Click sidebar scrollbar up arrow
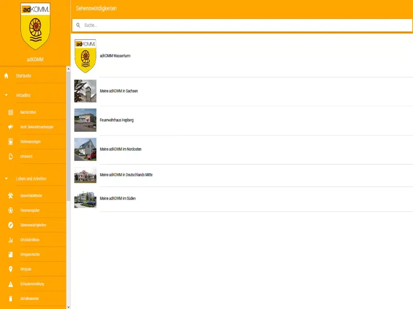This screenshot has width=413, height=309. tap(69, 69)
